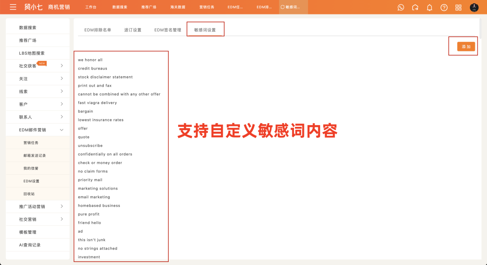The height and width of the screenshot is (265, 487).
Task: Open AI查询记录 in sidebar
Action: (x=30, y=245)
